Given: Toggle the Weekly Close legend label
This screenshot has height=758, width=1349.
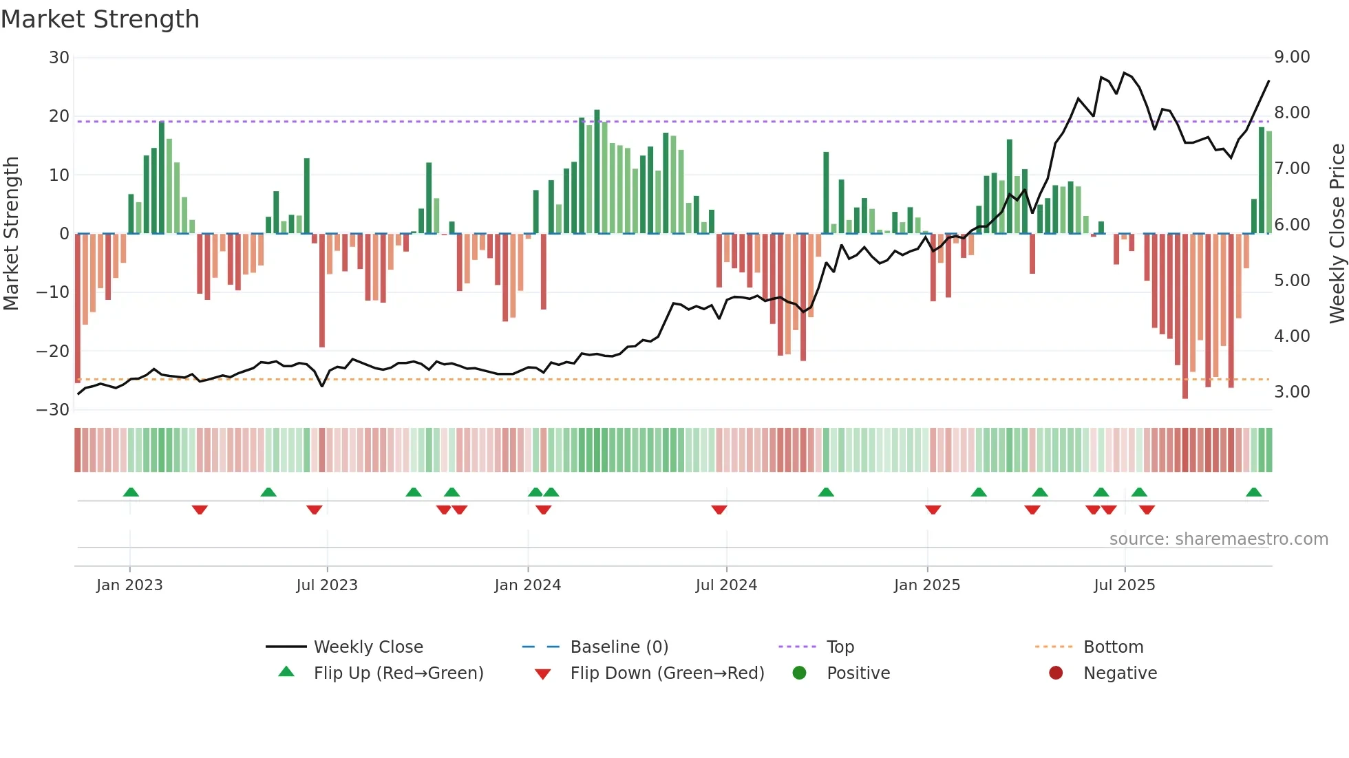Looking at the screenshot, I should pyautogui.click(x=368, y=647).
